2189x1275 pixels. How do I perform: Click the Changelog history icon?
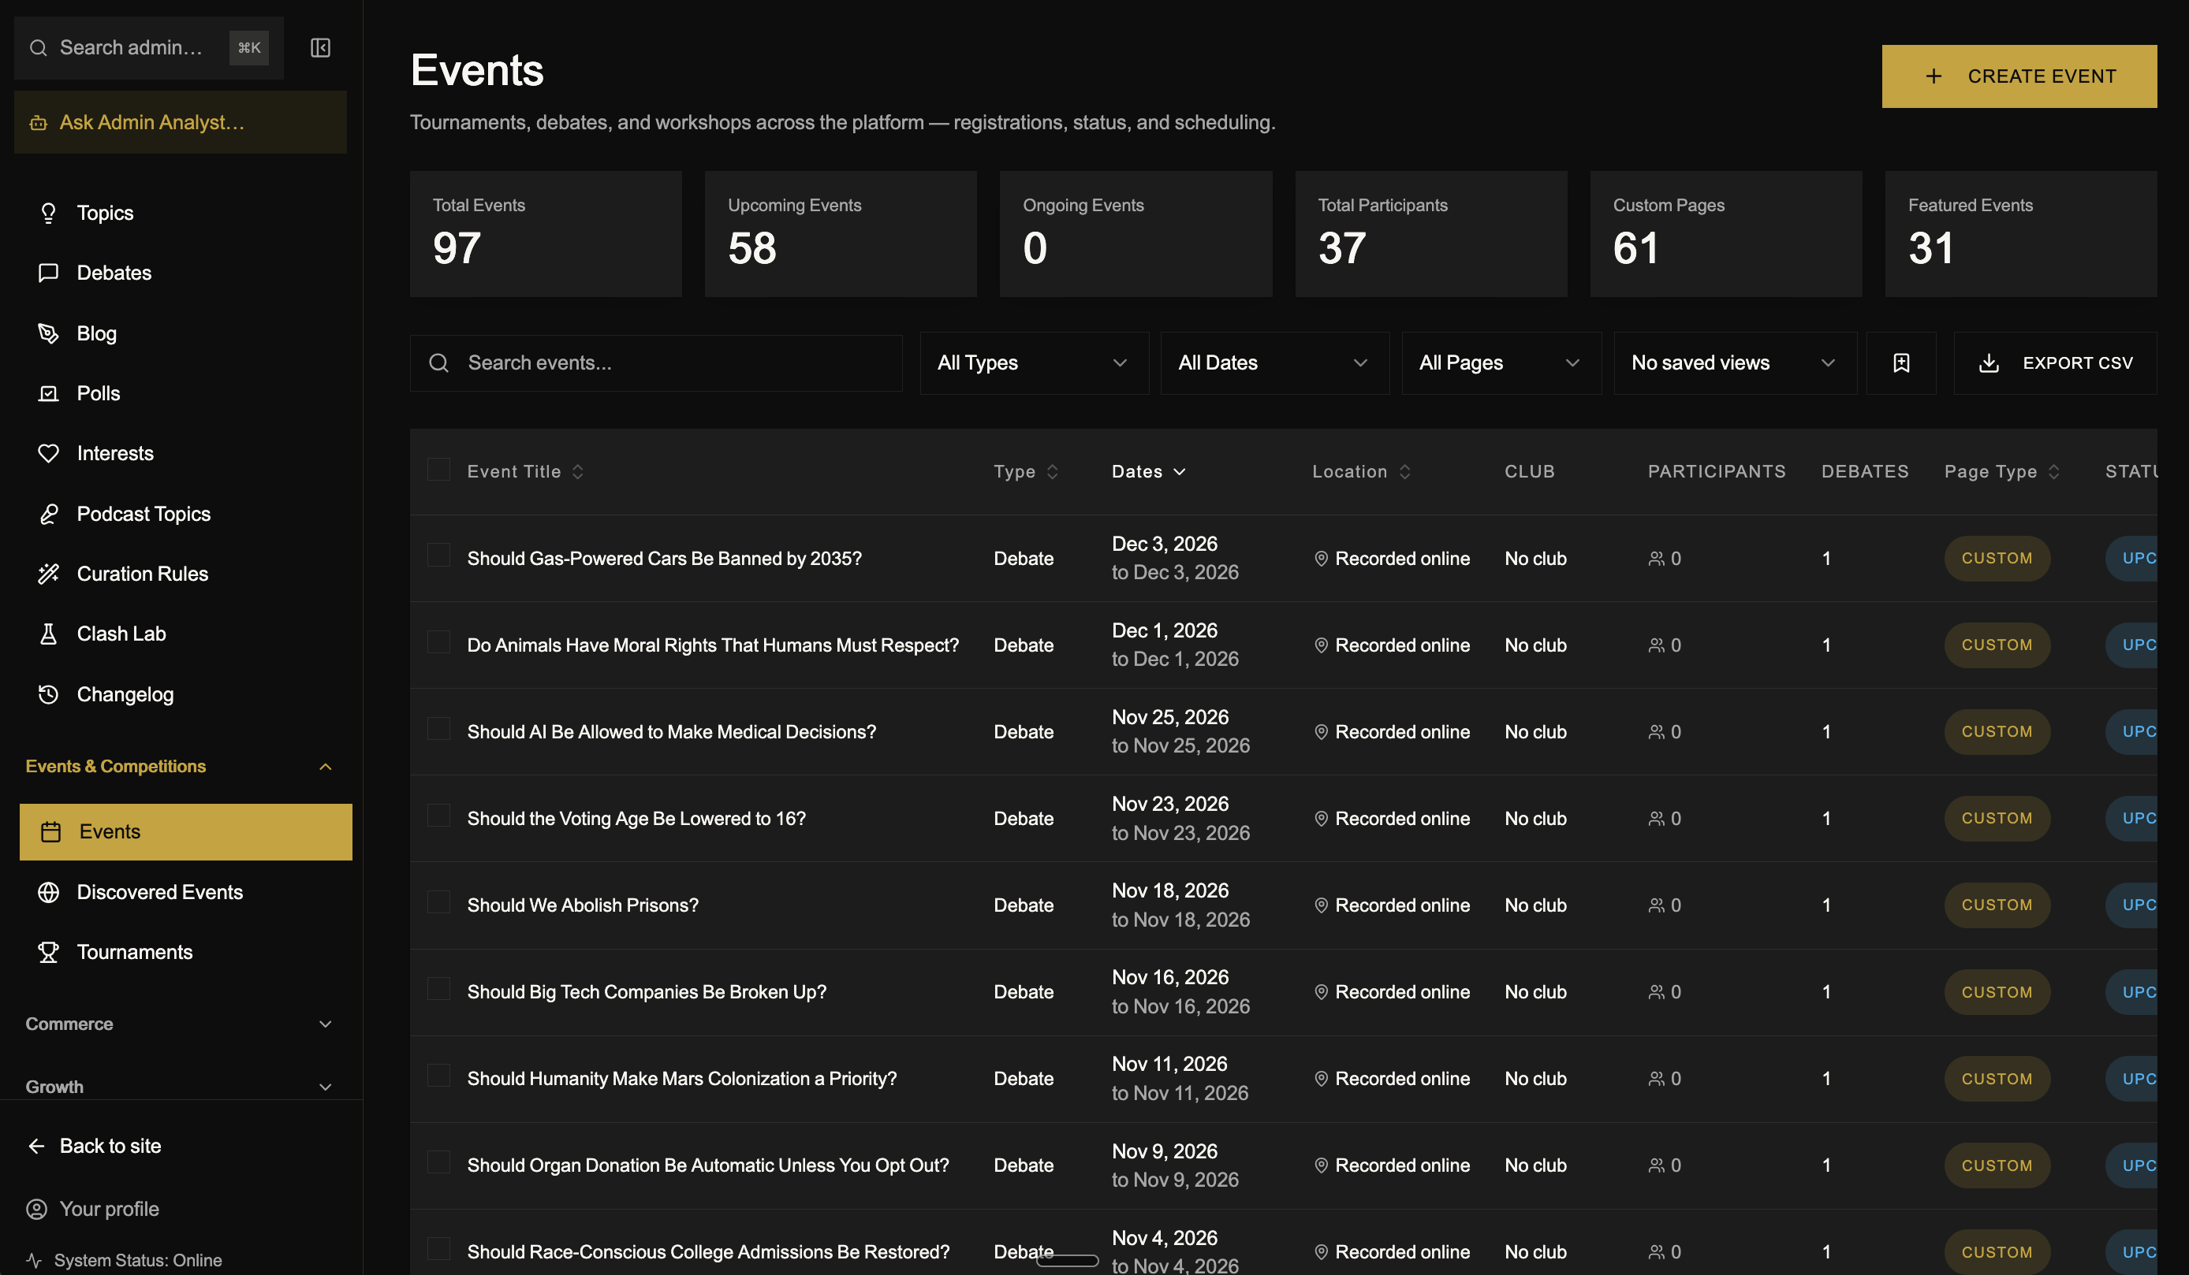(49, 694)
